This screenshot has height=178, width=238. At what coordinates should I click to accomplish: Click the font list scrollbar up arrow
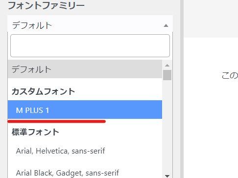click(167, 66)
